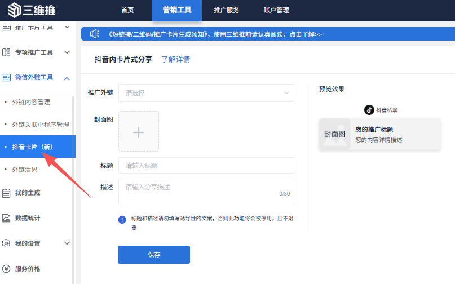Click the 服务价格 yen icon
The image size is (455, 284).
tap(7, 269)
